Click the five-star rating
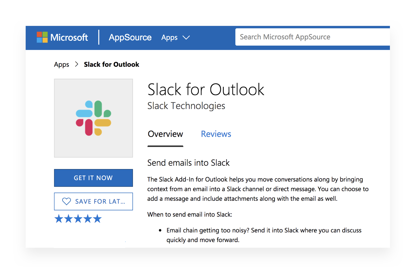The height and width of the screenshot is (278, 403). pyautogui.click(x=78, y=219)
